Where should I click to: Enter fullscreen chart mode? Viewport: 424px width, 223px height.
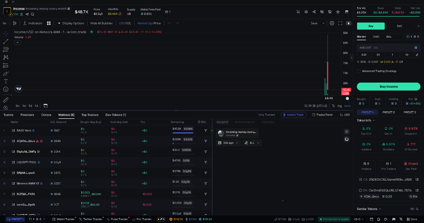point(341,23)
